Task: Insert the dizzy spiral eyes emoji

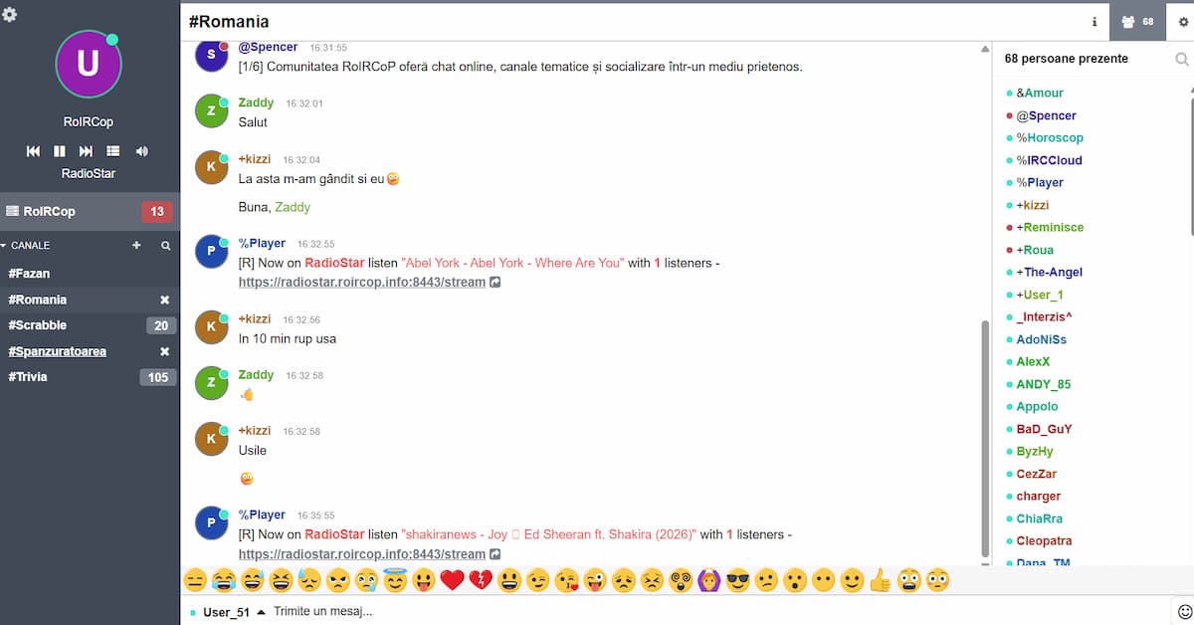Action: pyautogui.click(x=681, y=580)
